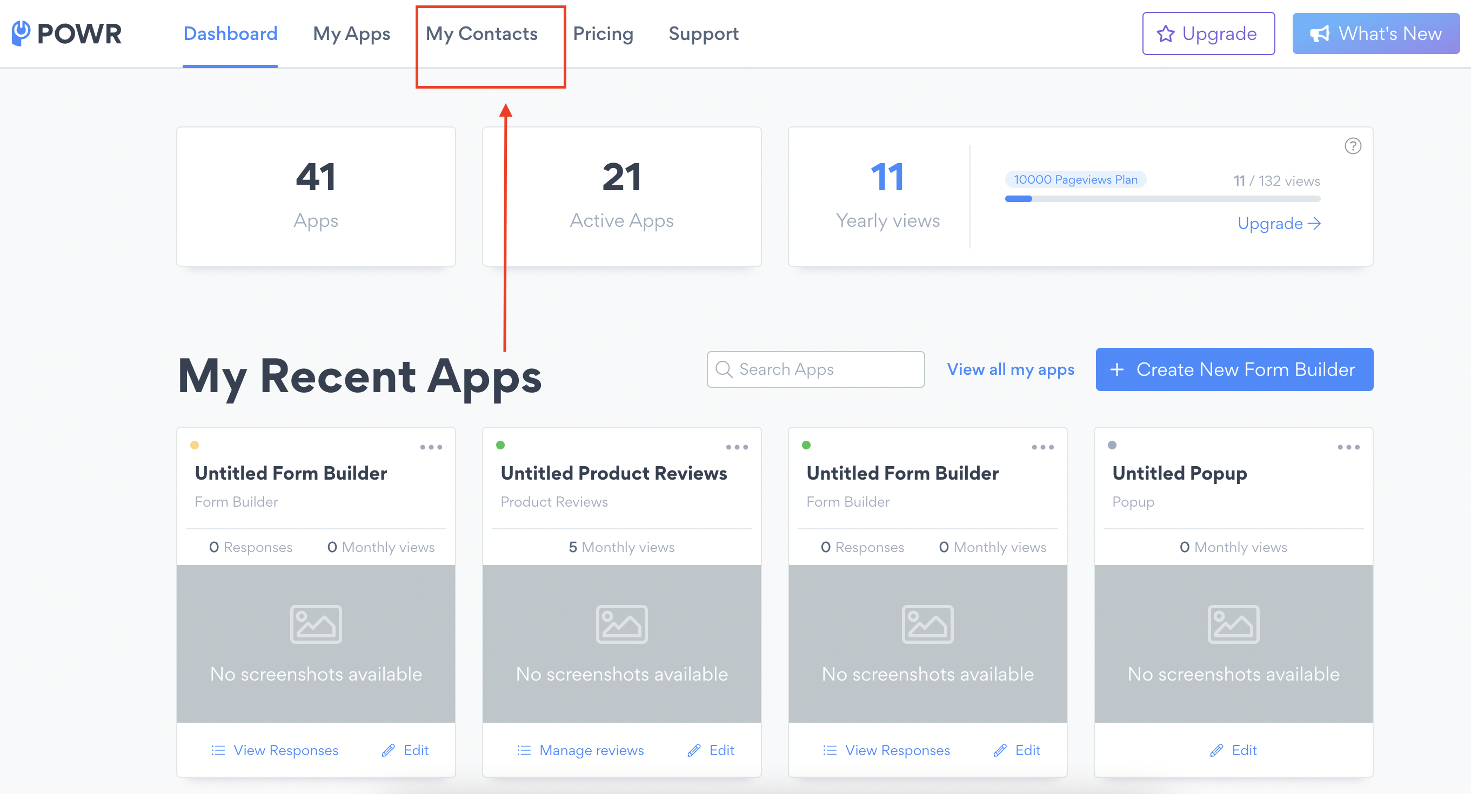Image resolution: width=1471 pixels, height=794 pixels.
Task: Go to the My Contacts tab
Action: [x=482, y=33]
